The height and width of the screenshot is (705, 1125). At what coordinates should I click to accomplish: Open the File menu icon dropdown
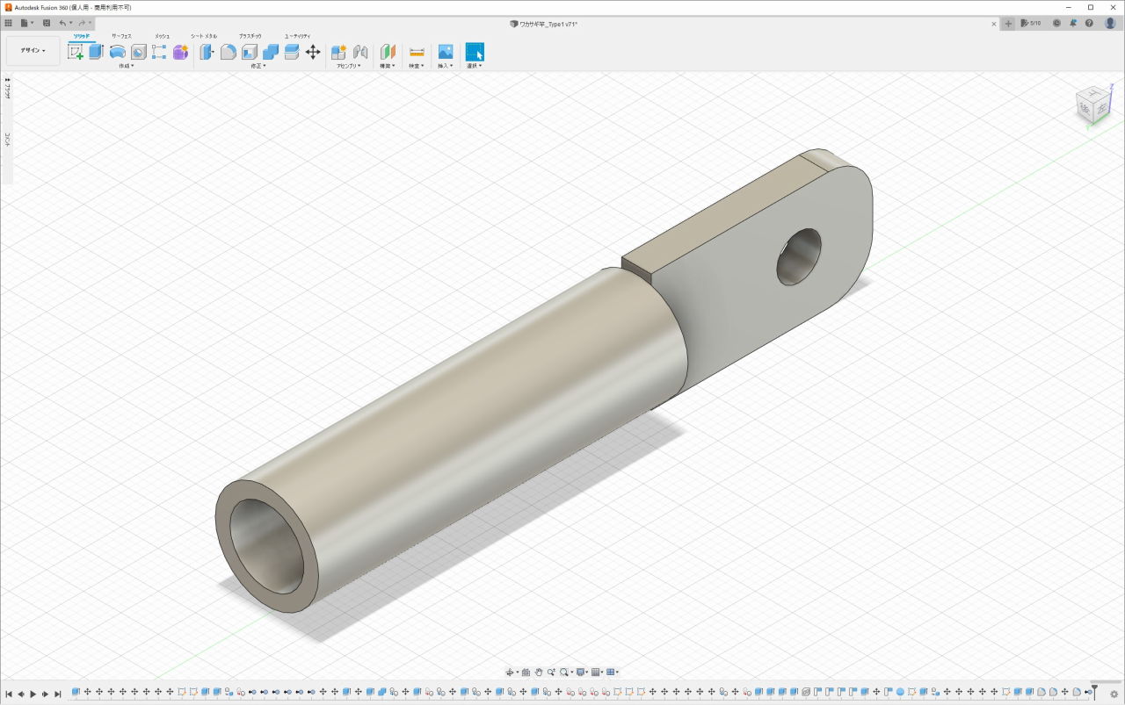27,23
